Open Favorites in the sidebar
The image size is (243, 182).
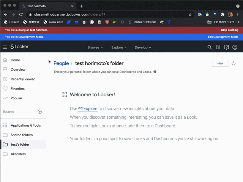[17, 89]
